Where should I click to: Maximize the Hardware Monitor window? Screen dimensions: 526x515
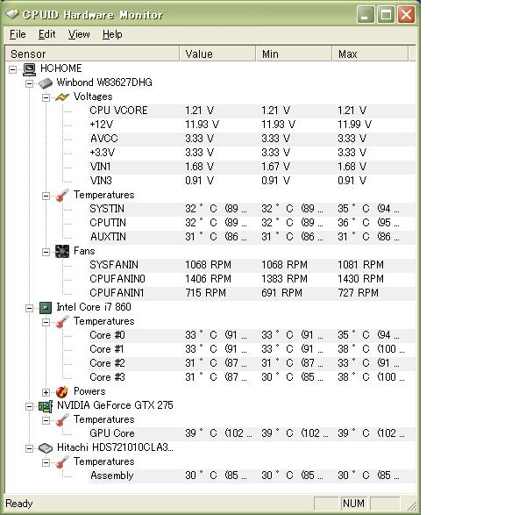tap(386, 15)
